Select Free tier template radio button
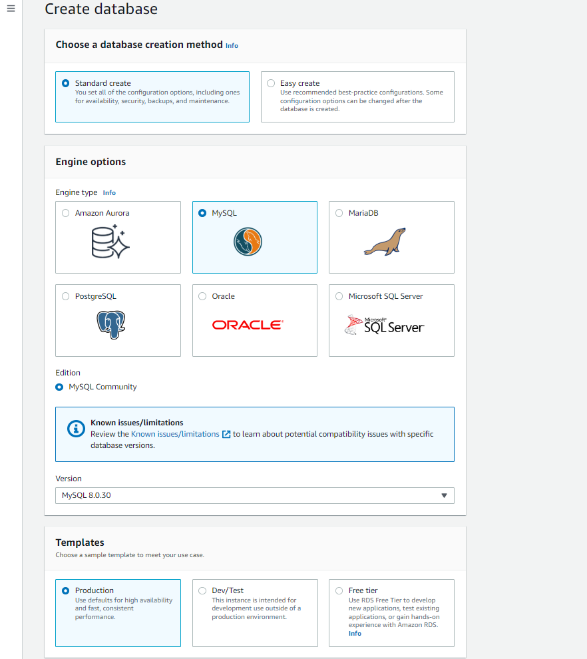 coord(339,590)
